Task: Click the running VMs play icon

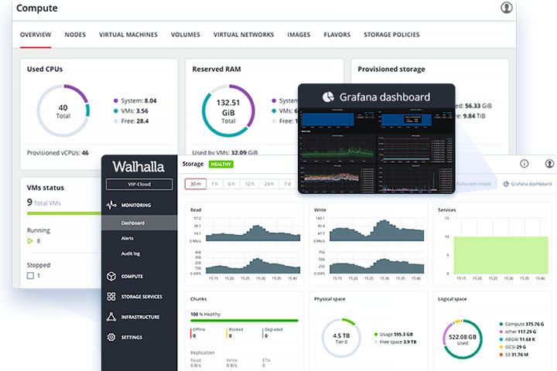Action: (30, 241)
